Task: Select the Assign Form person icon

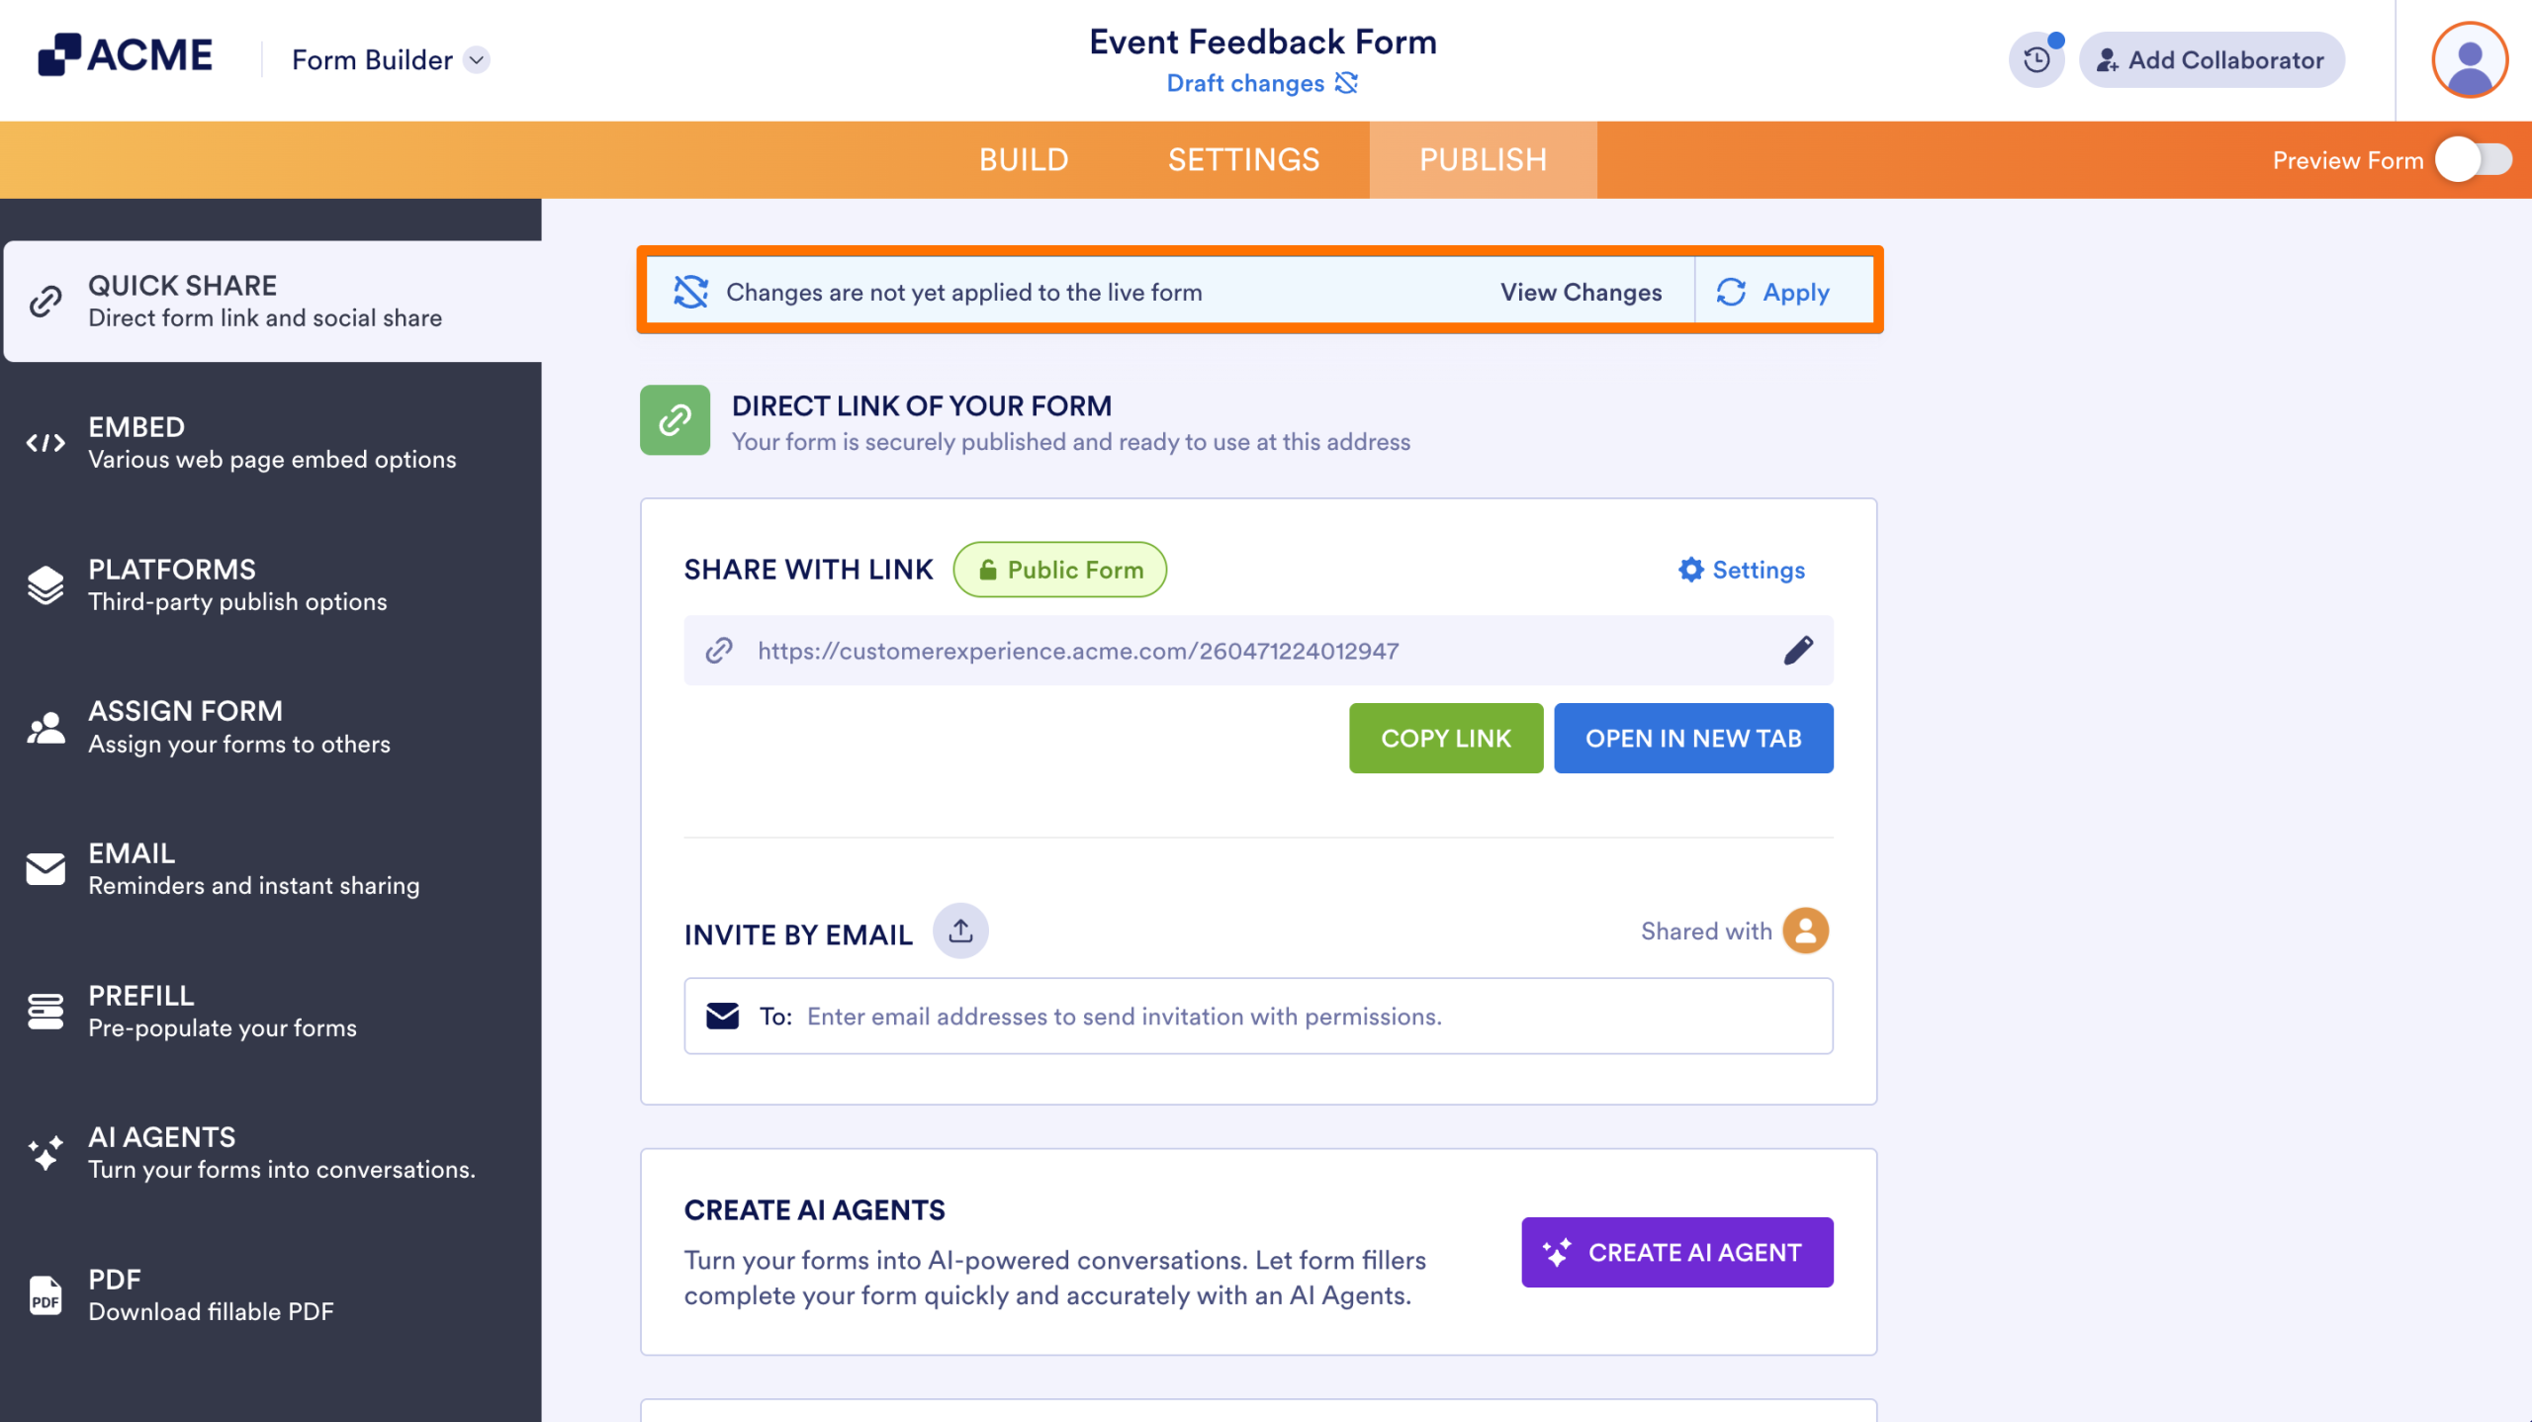Action: (45, 726)
